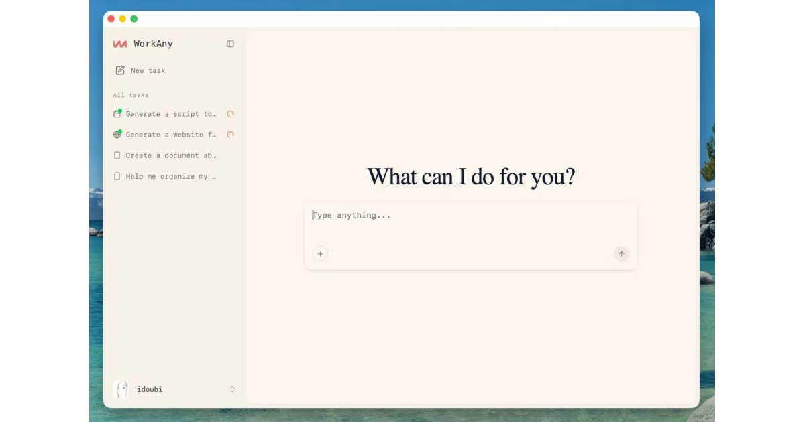This screenshot has width=805, height=422.
Task: Click the document icon beside "Create a document"
Action: click(117, 155)
